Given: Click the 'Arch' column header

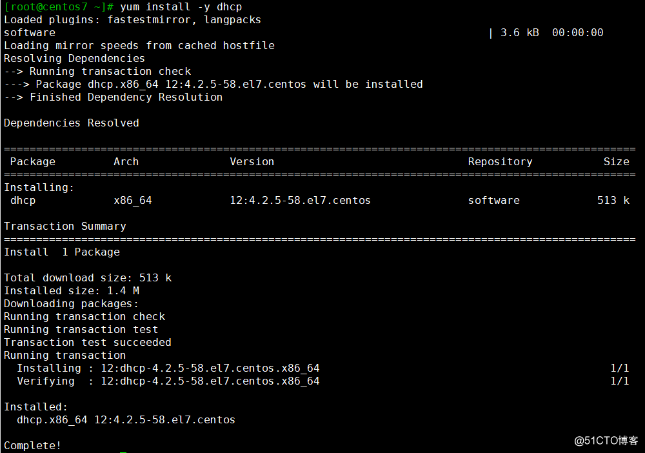Looking at the screenshot, I should (x=126, y=162).
